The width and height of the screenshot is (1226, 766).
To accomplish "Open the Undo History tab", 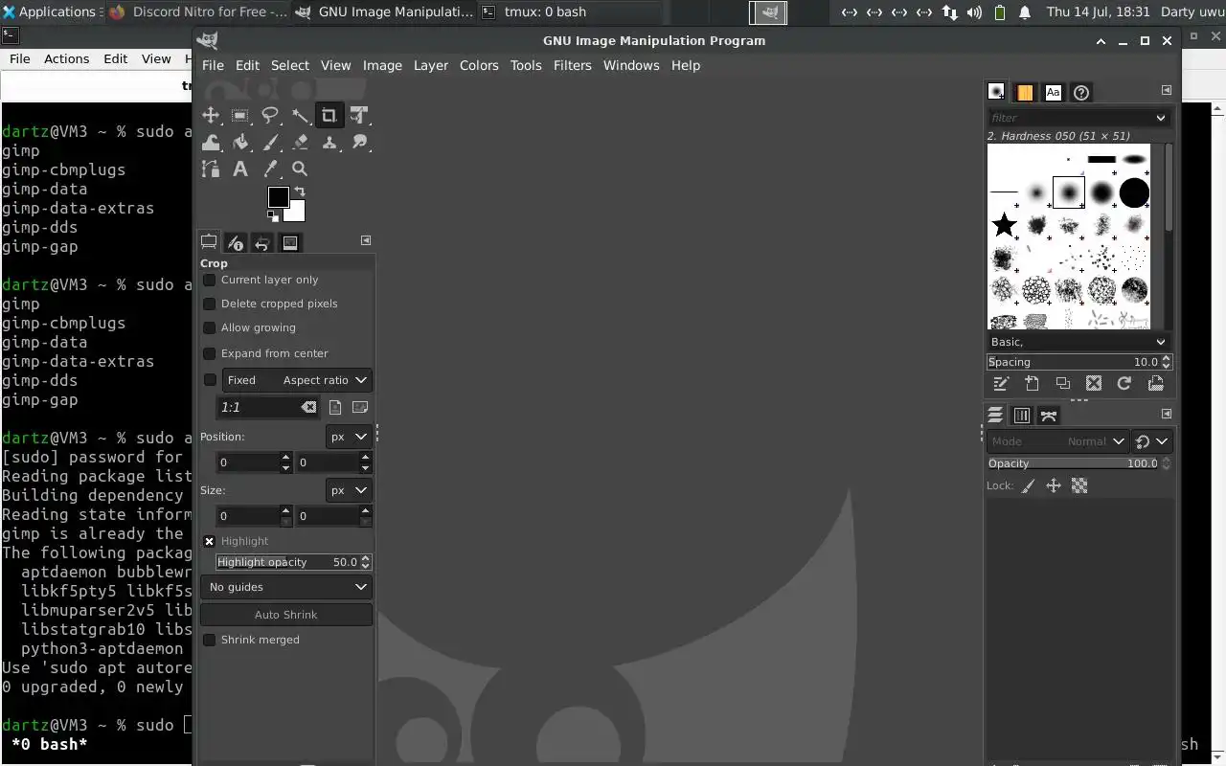I will (262, 242).
